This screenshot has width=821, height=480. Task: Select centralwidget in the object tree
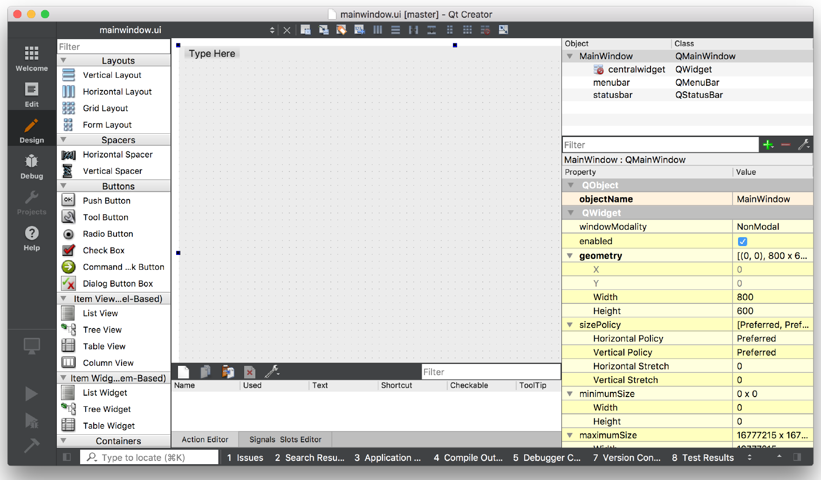[x=636, y=69]
